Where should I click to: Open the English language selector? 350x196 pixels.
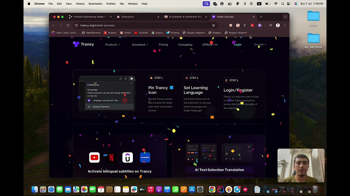pyautogui.click(x=260, y=45)
